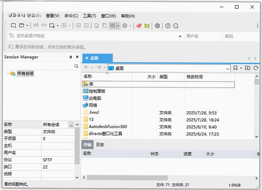The image size is (262, 190).
Task: Close the Session Manager panel
Action: click(x=77, y=57)
